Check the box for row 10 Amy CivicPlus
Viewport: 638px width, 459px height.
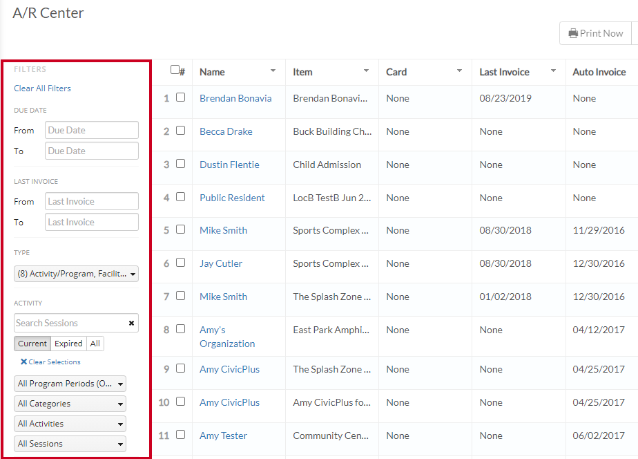[x=181, y=402]
